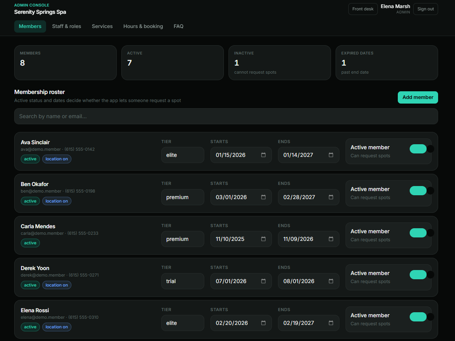Screen dimensions: 455x341
Task: Toggle Ben Okafor's active member switch
Action: (418, 191)
